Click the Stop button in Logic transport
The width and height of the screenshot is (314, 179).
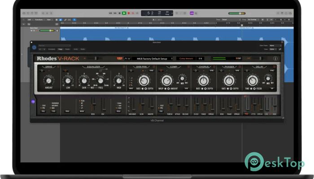point(120,13)
